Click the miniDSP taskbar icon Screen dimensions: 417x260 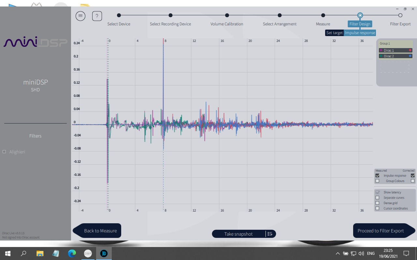pyautogui.click(x=88, y=253)
